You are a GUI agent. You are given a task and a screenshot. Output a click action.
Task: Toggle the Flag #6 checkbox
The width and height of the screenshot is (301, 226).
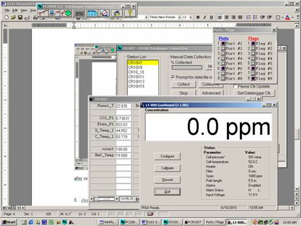[x=253, y=69]
